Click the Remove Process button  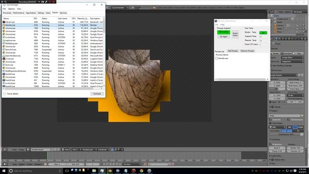tap(247, 51)
